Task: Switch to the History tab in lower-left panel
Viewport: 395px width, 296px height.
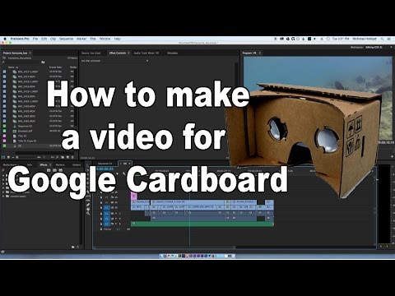Action: coord(77,164)
